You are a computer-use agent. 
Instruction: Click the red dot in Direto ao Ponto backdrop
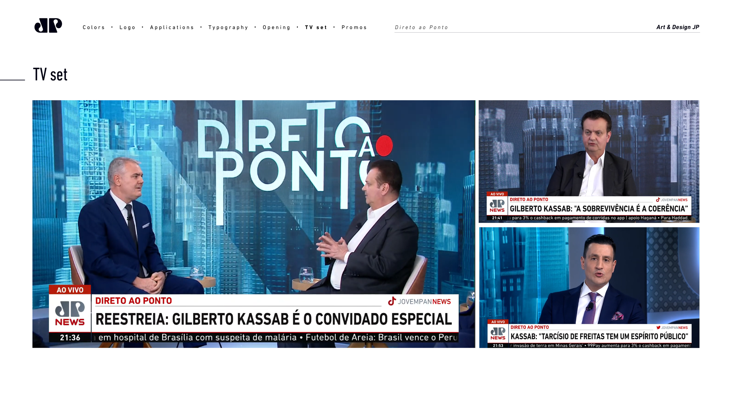[x=384, y=145]
